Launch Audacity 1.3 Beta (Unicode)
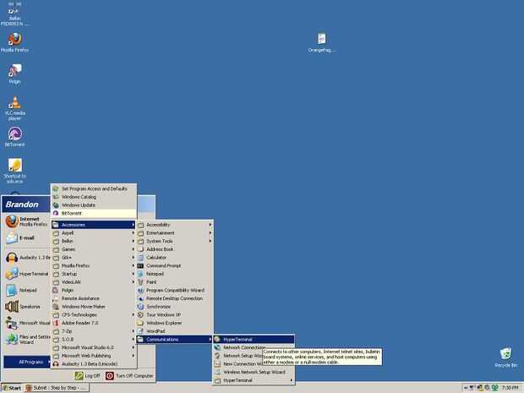Viewport: 524px width, 393px height. [x=94, y=364]
